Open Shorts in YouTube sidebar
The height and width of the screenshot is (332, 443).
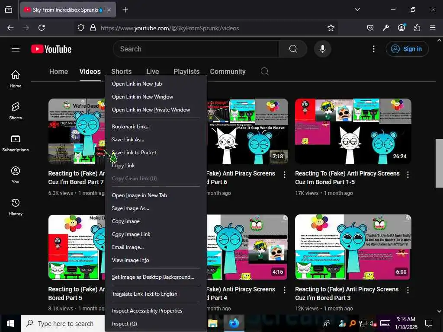pos(16,111)
